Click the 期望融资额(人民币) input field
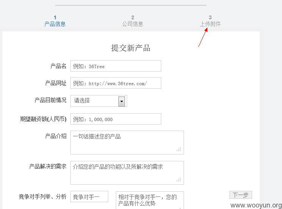282x209 pixels. (116, 119)
